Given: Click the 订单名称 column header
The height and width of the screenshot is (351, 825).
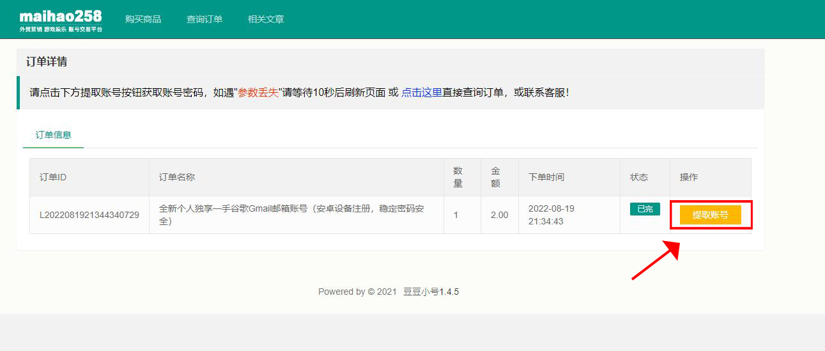Looking at the screenshot, I should 177,177.
